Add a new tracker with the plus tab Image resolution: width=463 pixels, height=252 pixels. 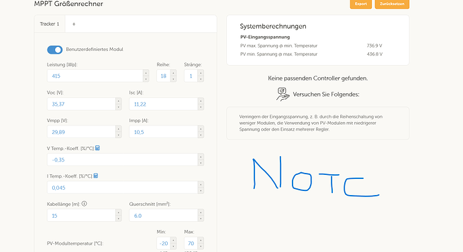click(x=74, y=24)
